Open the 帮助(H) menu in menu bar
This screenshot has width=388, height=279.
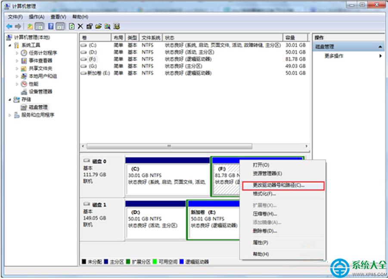click(x=80, y=17)
